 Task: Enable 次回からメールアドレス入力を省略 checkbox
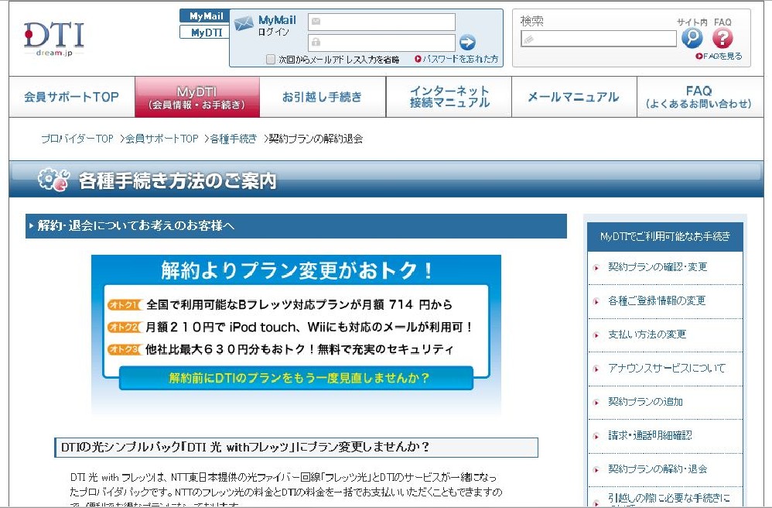pyautogui.click(x=271, y=59)
